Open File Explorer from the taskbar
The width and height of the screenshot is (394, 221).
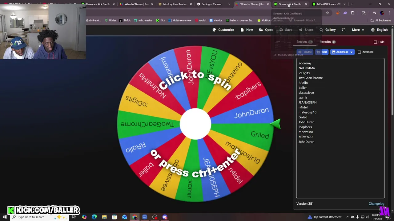(104, 217)
